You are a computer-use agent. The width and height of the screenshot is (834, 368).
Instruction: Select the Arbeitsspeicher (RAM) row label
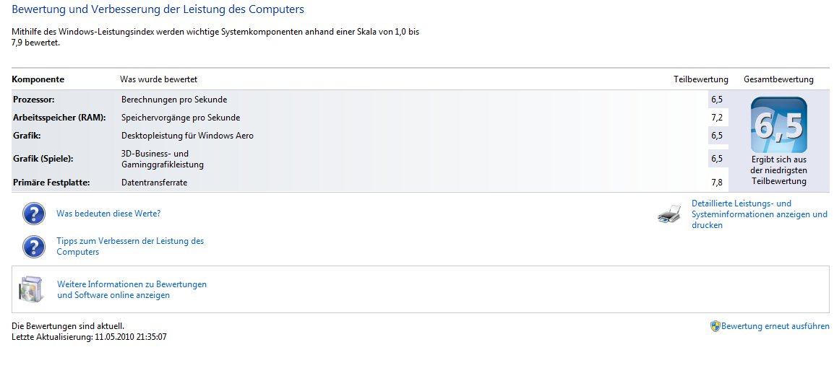click(59, 118)
